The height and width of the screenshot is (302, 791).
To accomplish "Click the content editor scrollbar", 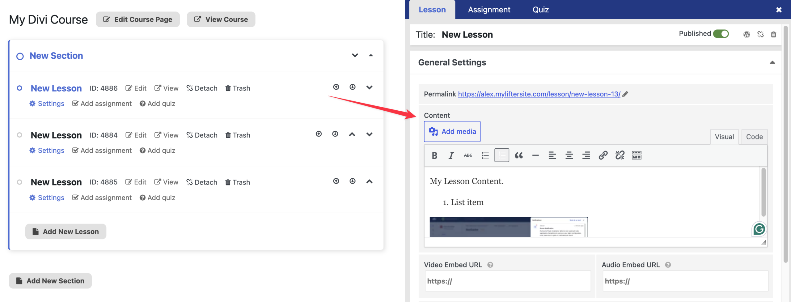I will (763, 192).
